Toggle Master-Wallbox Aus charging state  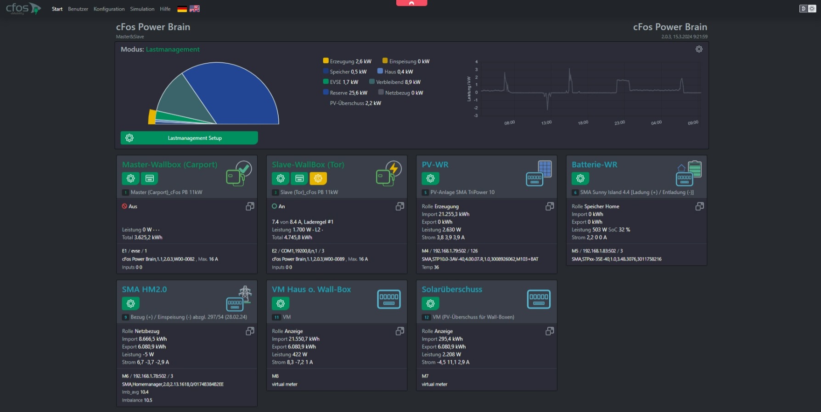click(x=129, y=206)
